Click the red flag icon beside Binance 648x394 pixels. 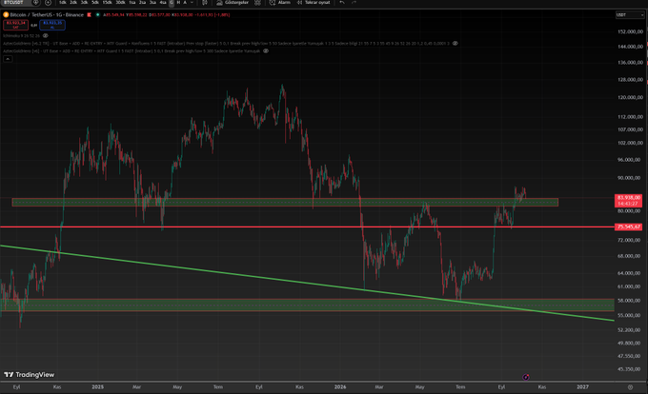pos(89,15)
